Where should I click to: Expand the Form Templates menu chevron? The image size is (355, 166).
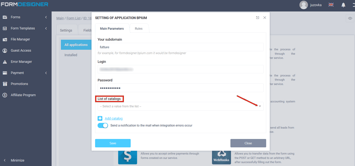46,28
